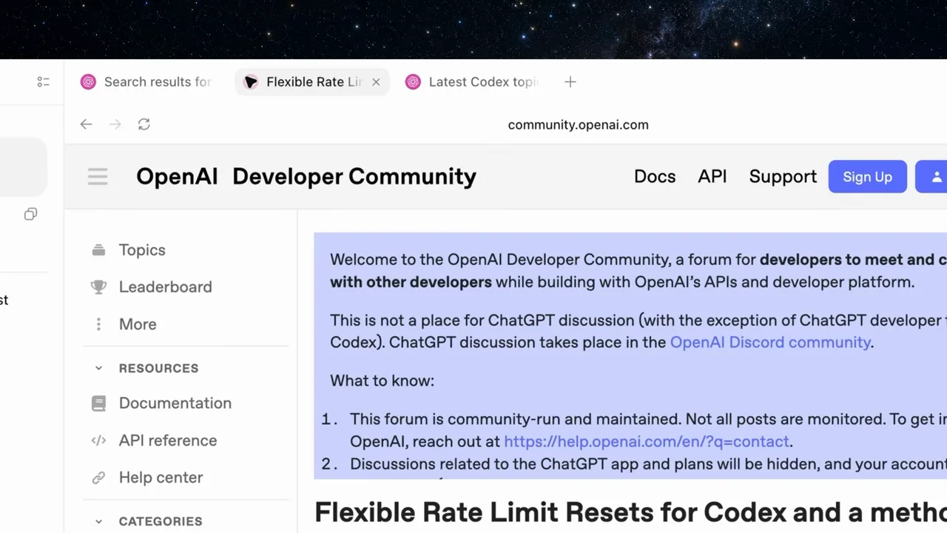Open the OpenAI Discord community link
This screenshot has height=533, width=947.
click(x=769, y=342)
